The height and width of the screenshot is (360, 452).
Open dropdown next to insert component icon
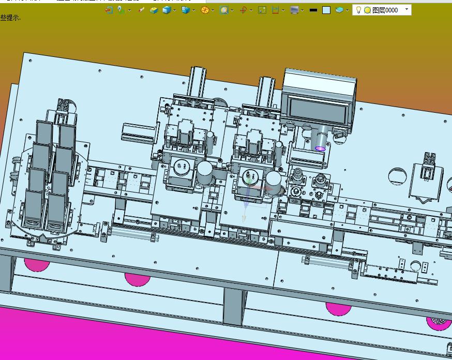pyautogui.click(x=129, y=10)
